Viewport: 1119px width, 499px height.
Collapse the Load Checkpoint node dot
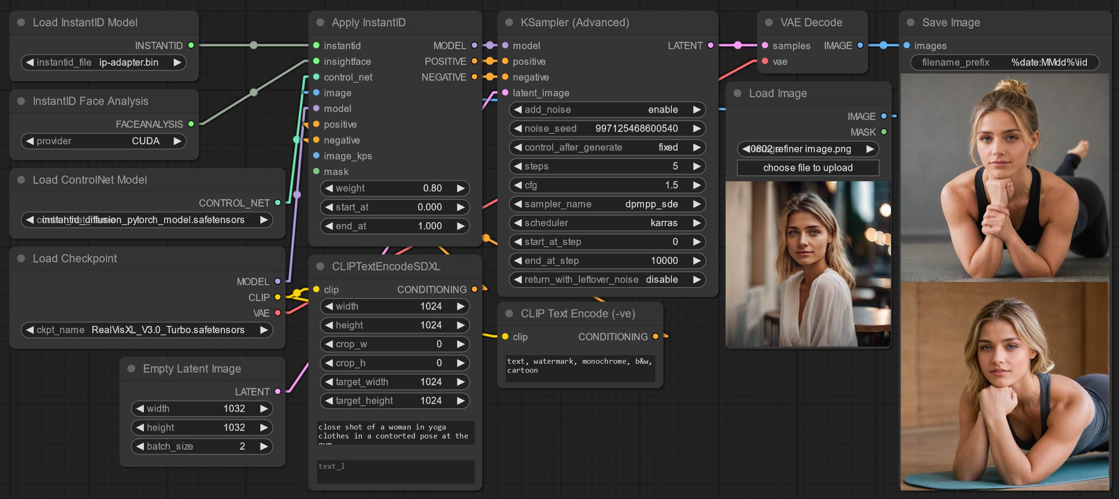click(x=21, y=258)
